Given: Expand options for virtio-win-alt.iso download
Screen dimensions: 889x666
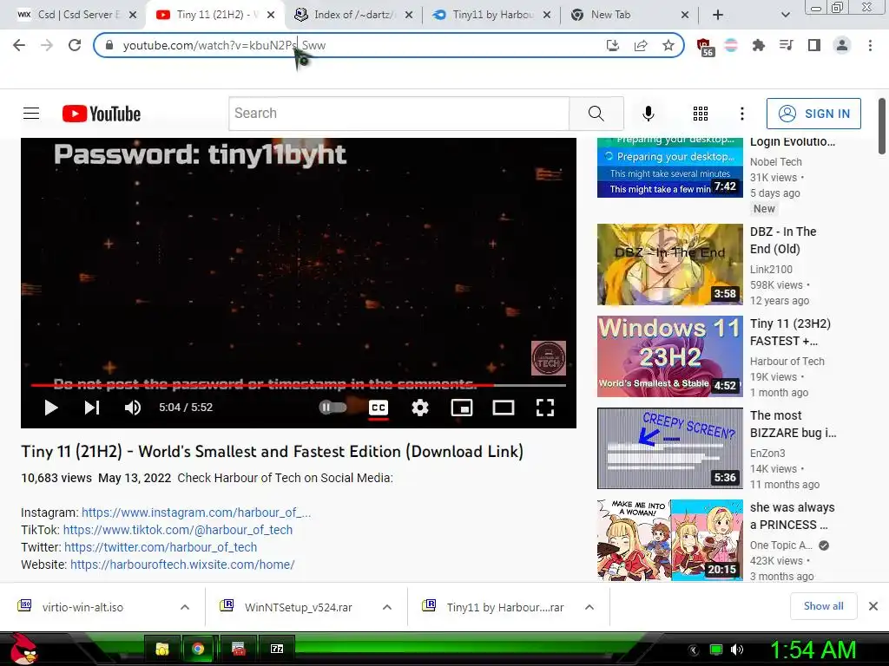Looking at the screenshot, I should coord(184,607).
